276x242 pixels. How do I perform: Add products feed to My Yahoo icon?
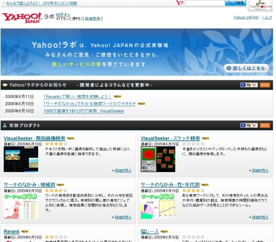tap(249, 125)
